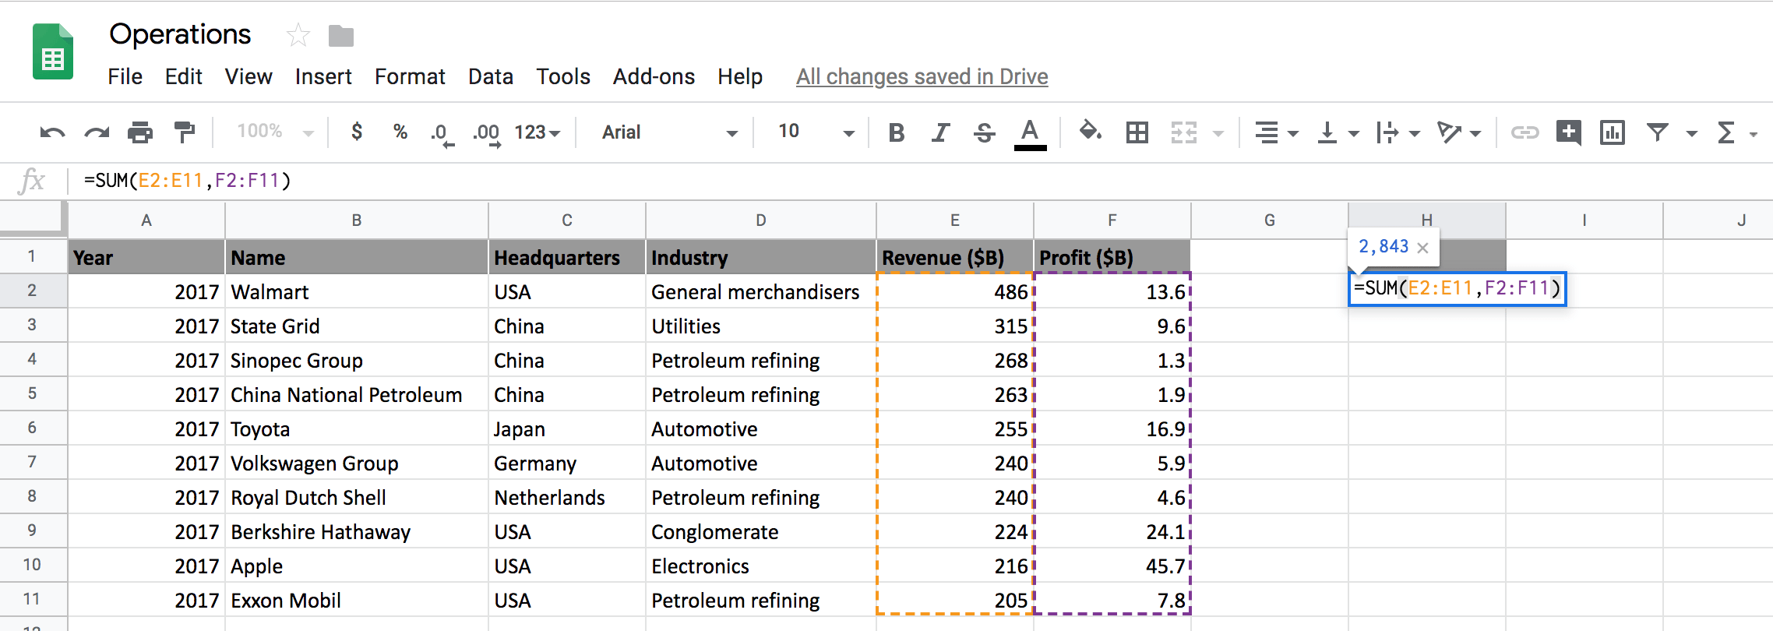Viewport: 1773px width, 631px height.
Task: Click the Apple profit cell 45.7
Action: pyautogui.click(x=1112, y=566)
